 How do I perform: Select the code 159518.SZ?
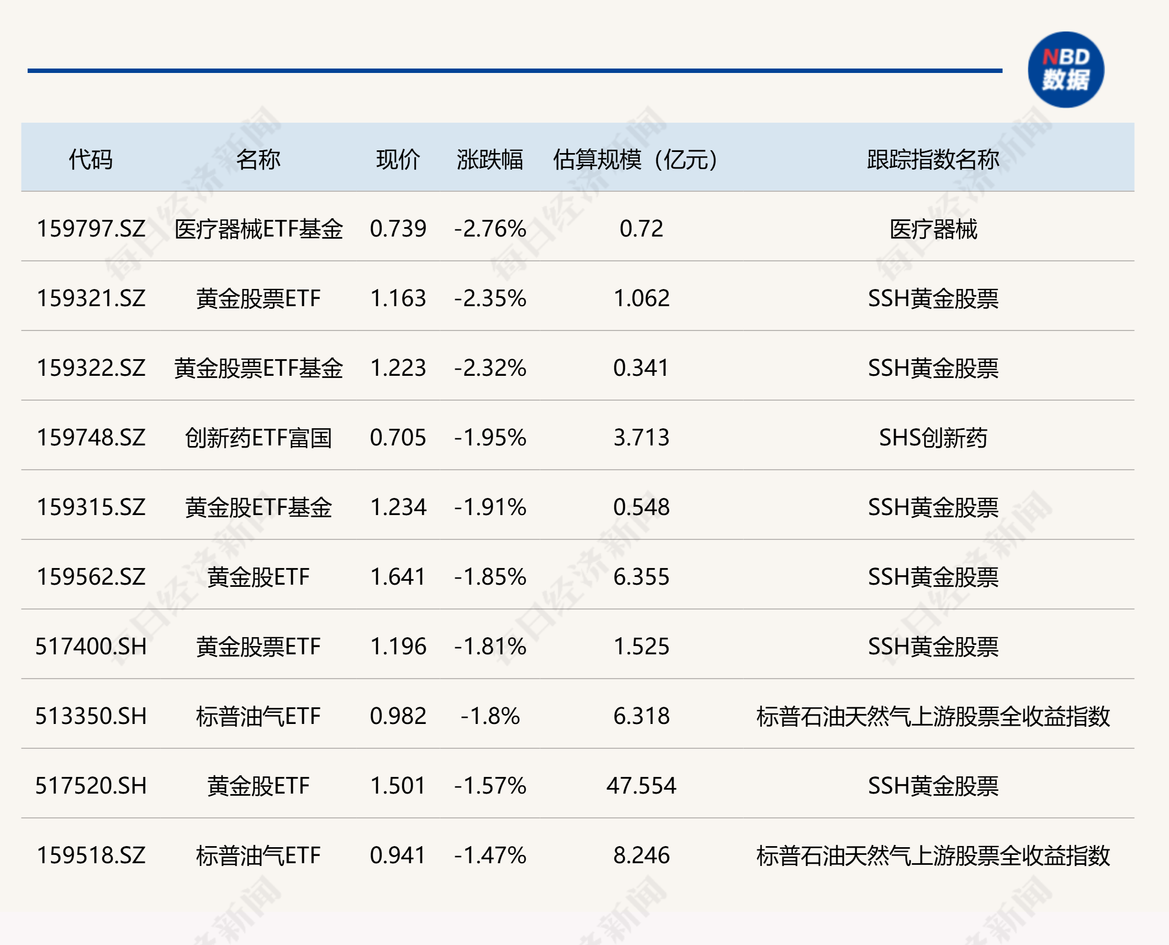click(x=92, y=854)
